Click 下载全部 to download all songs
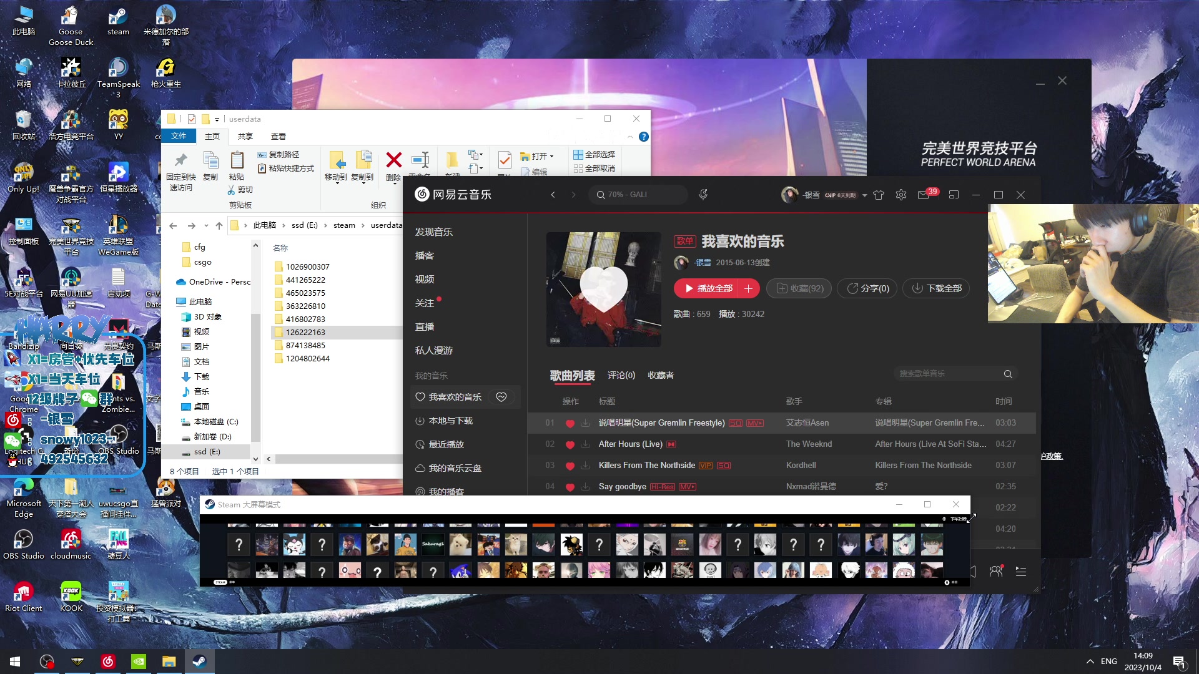The image size is (1199, 674). [936, 288]
